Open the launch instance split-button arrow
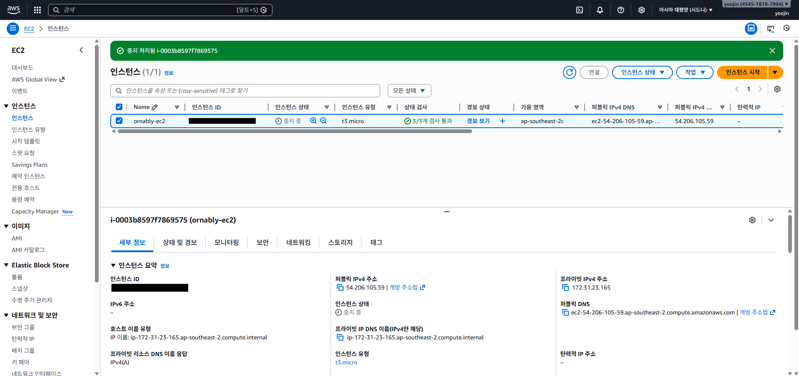The height and width of the screenshot is (376, 799). (775, 72)
